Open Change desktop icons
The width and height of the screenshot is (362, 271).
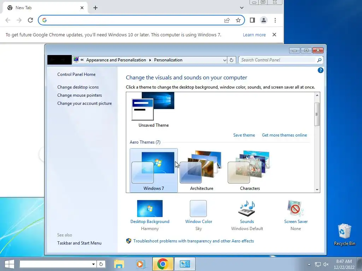pyautogui.click(x=78, y=87)
